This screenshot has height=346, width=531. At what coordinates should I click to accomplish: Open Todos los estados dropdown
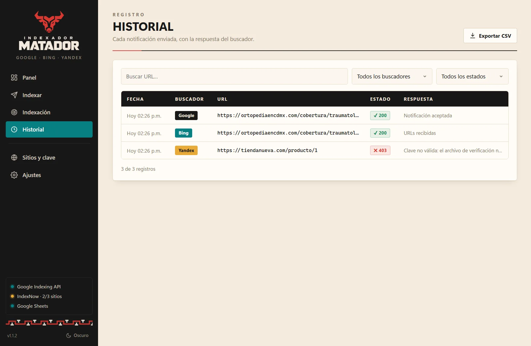point(472,76)
